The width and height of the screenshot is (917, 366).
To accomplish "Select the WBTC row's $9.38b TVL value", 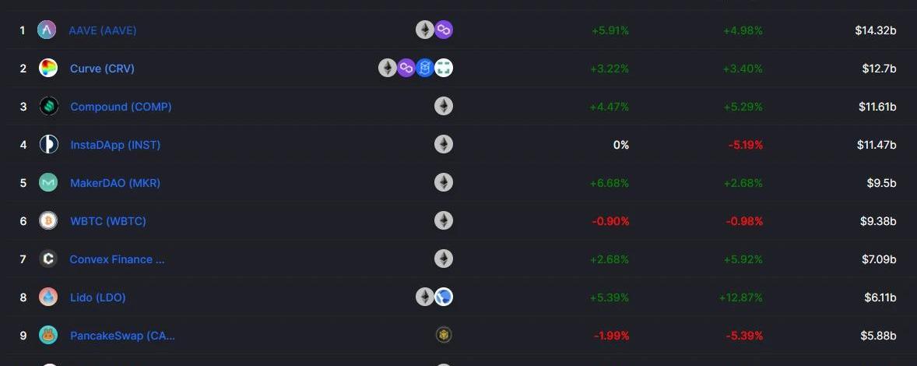I will (x=878, y=221).
